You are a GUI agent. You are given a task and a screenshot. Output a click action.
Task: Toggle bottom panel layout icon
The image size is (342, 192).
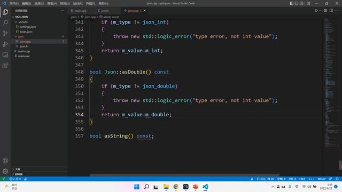tap(297, 3)
